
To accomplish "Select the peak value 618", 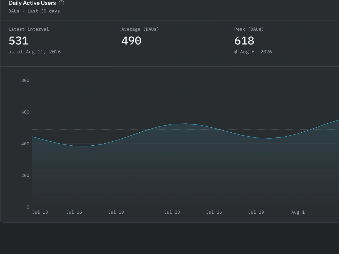I will (x=244, y=41).
